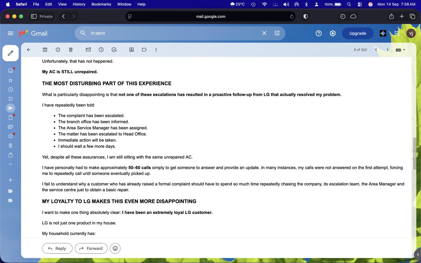Viewport: 421px width, 263px height.
Task: Click the Upgrade button
Action: (357, 33)
